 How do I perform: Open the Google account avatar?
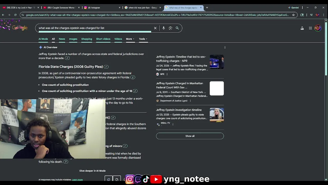coord(318,28)
